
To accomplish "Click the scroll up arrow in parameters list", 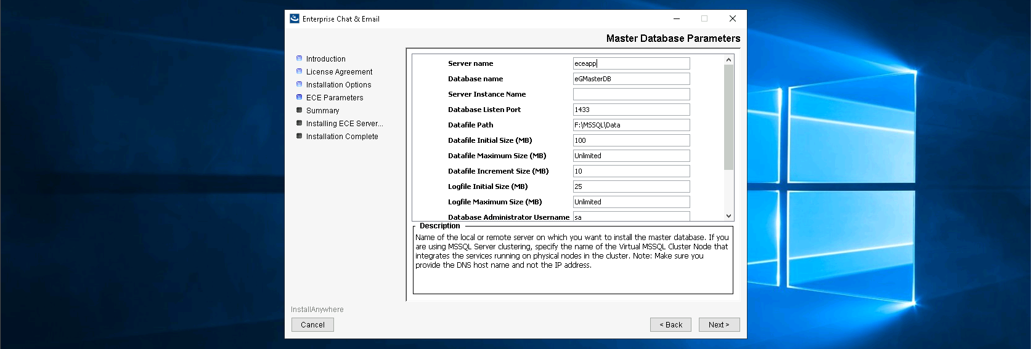I will 728,60.
